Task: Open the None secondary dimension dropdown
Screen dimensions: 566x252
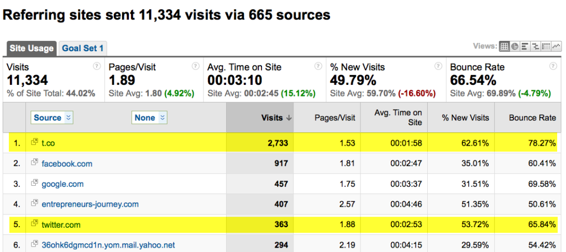Action: tap(149, 117)
